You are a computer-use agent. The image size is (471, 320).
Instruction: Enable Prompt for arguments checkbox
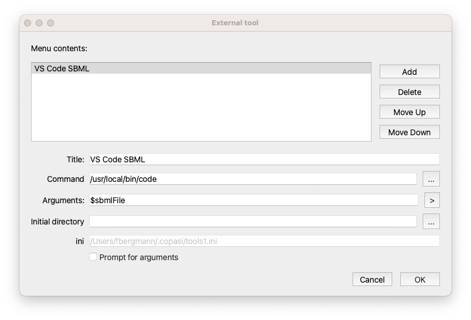click(93, 257)
